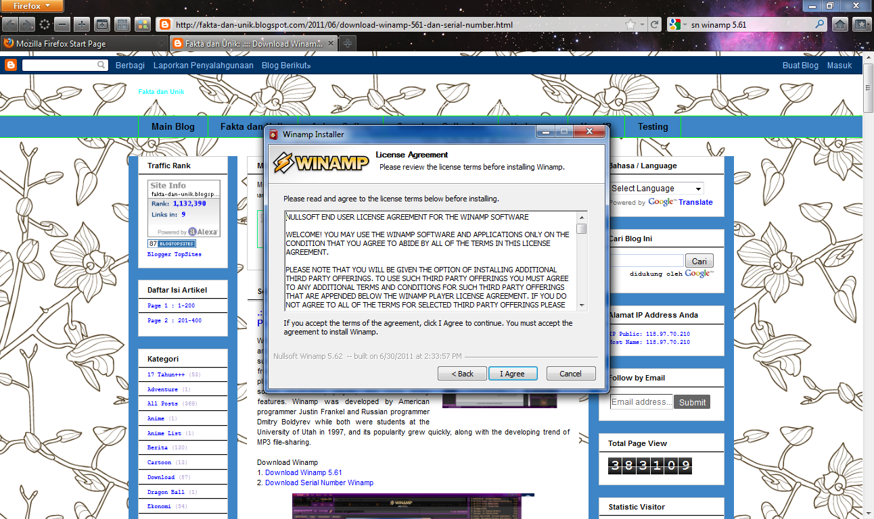Open Blogger TopSites link
The height and width of the screenshot is (519, 874).
(175, 255)
